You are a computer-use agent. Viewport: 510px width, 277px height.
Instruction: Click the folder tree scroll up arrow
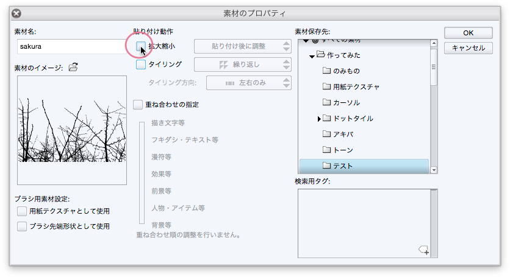[x=434, y=43]
